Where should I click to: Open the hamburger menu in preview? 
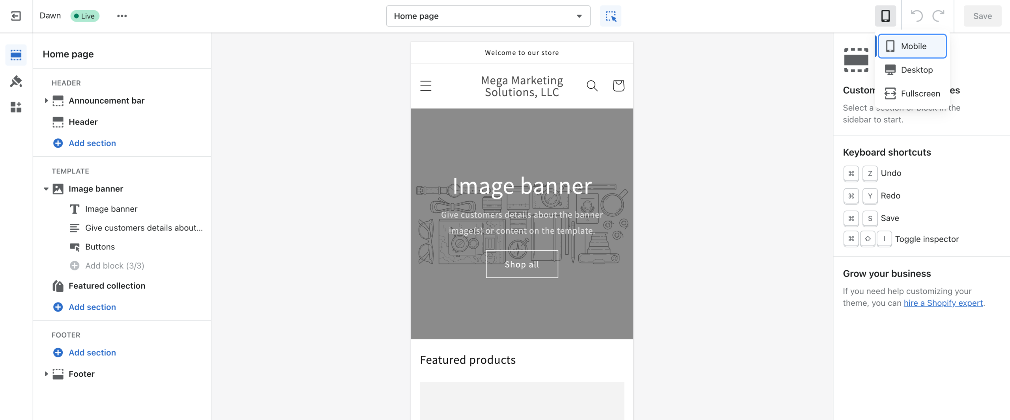click(x=426, y=85)
